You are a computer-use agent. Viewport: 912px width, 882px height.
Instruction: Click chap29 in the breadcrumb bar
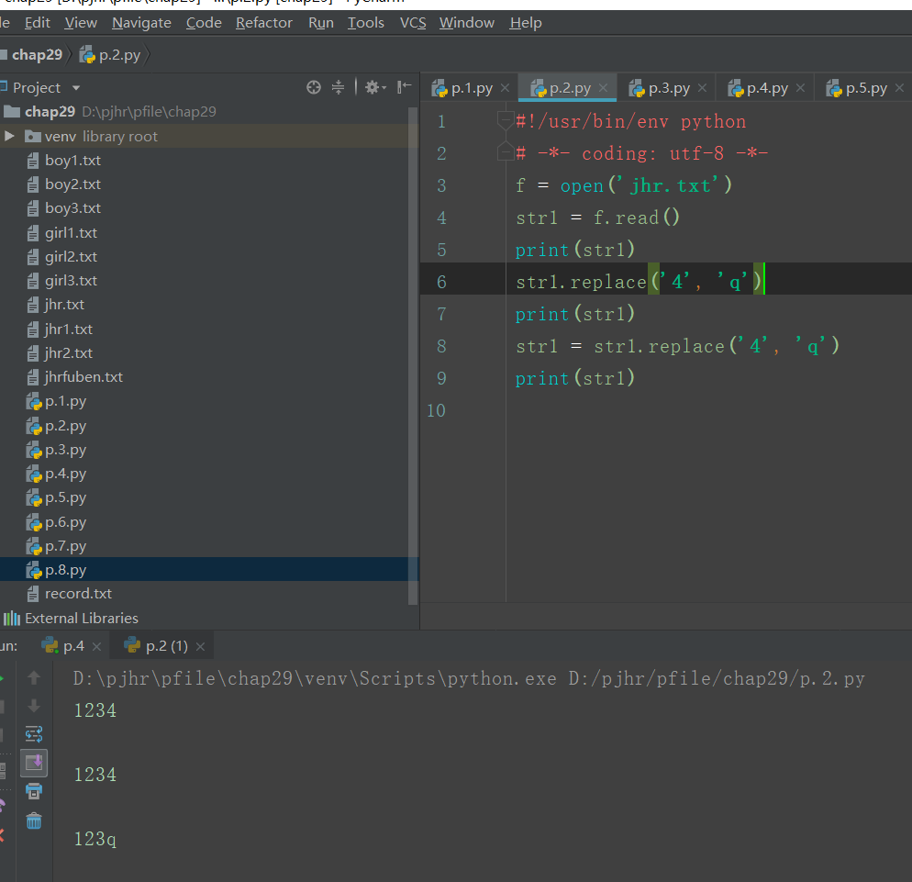(x=37, y=55)
